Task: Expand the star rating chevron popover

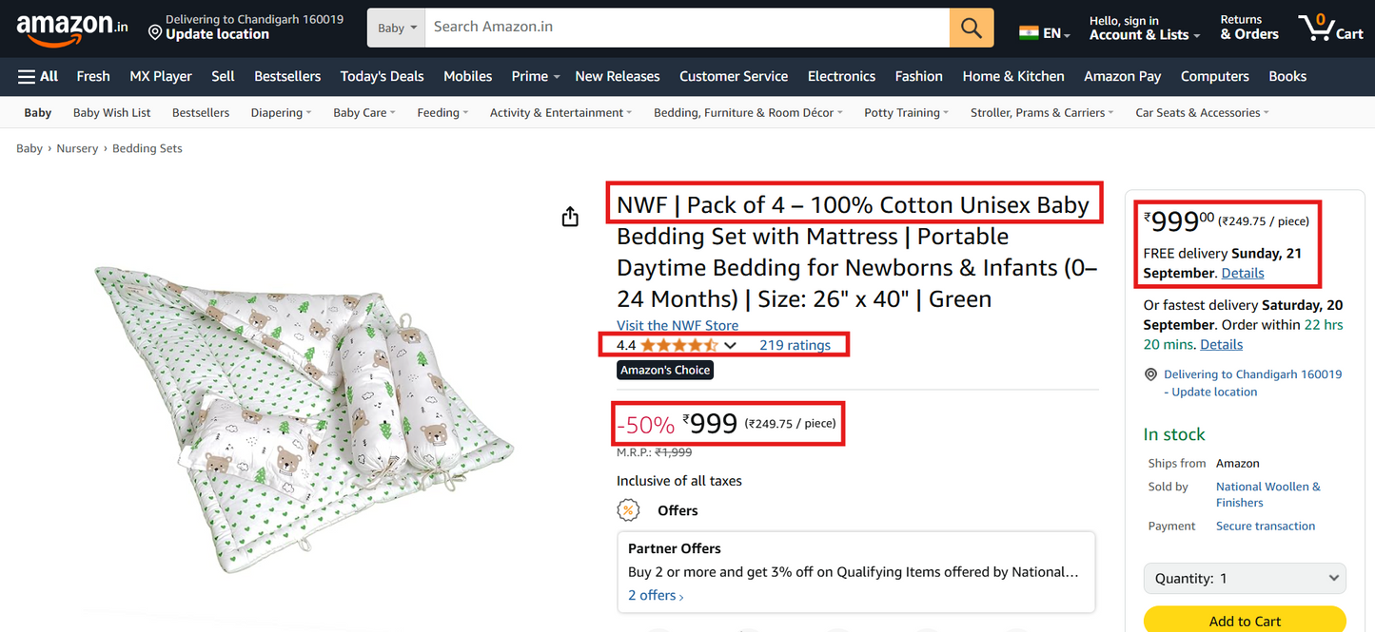Action: pos(730,346)
